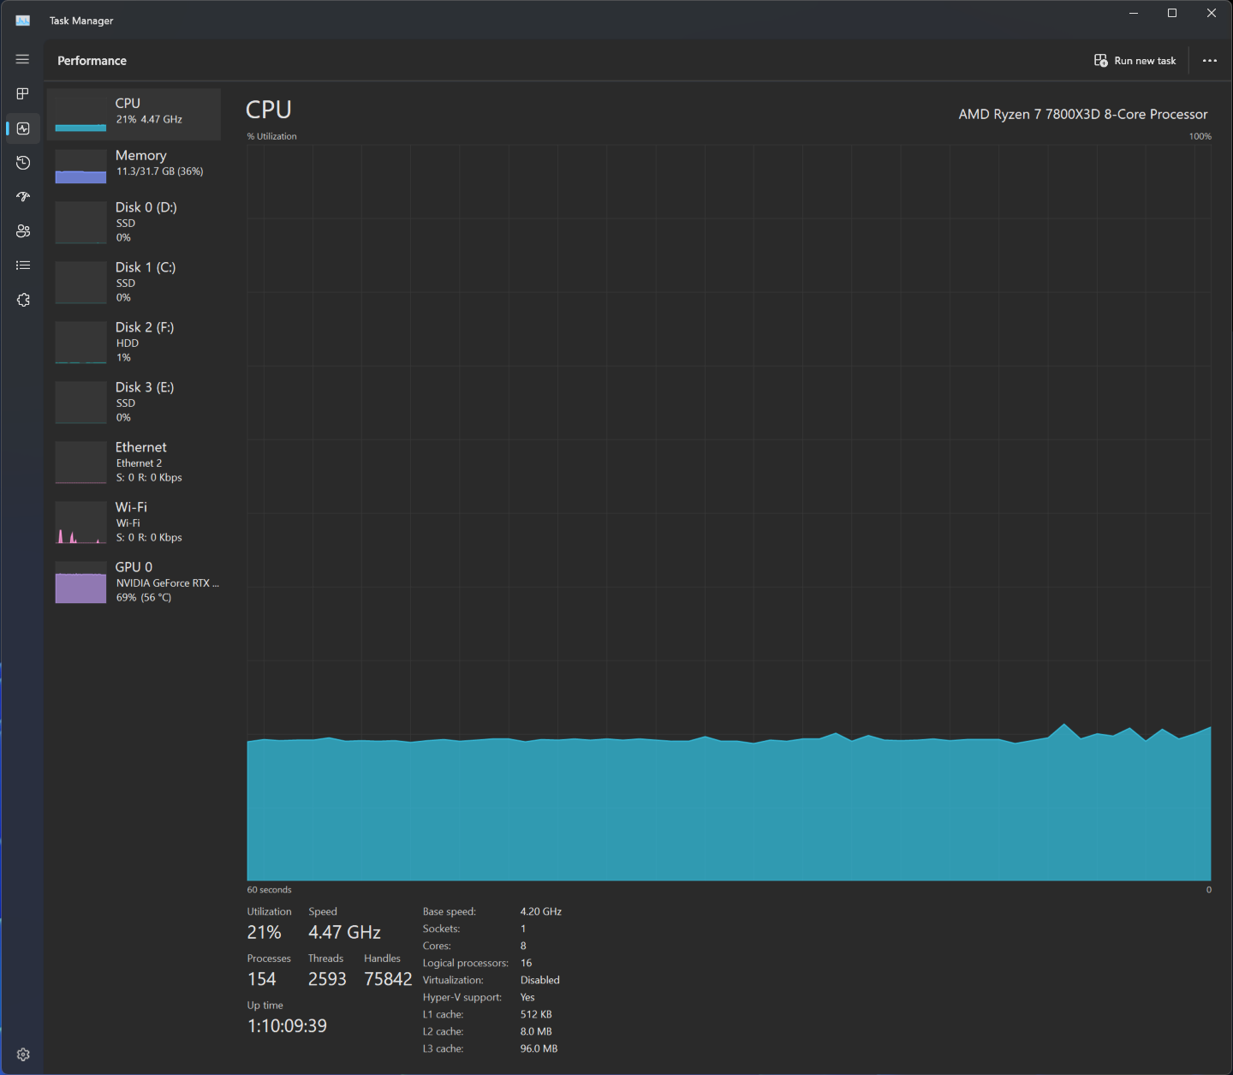Open the Services page icon
Viewport: 1233px width, 1075px height.
click(x=23, y=300)
